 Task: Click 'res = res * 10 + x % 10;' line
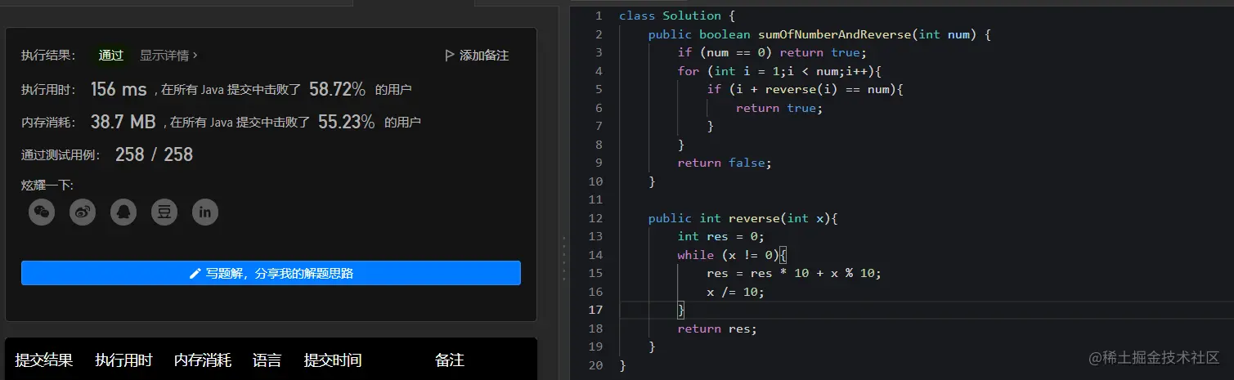[x=793, y=273]
